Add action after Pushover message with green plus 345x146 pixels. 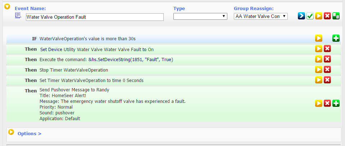click(336, 103)
